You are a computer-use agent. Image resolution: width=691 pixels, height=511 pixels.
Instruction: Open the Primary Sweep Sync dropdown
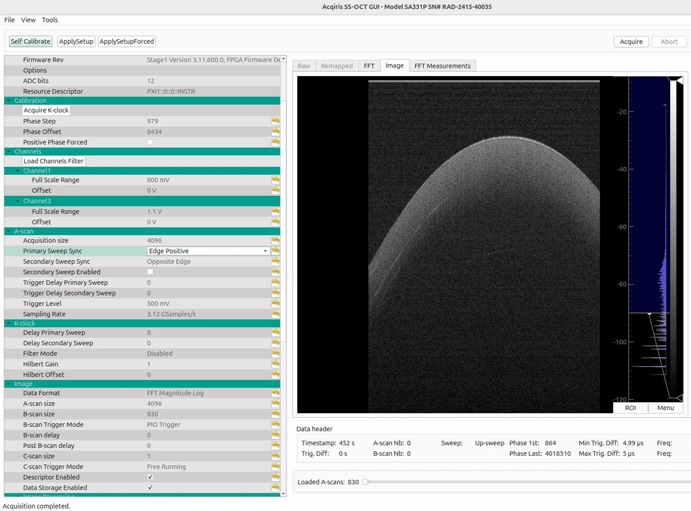(208, 251)
